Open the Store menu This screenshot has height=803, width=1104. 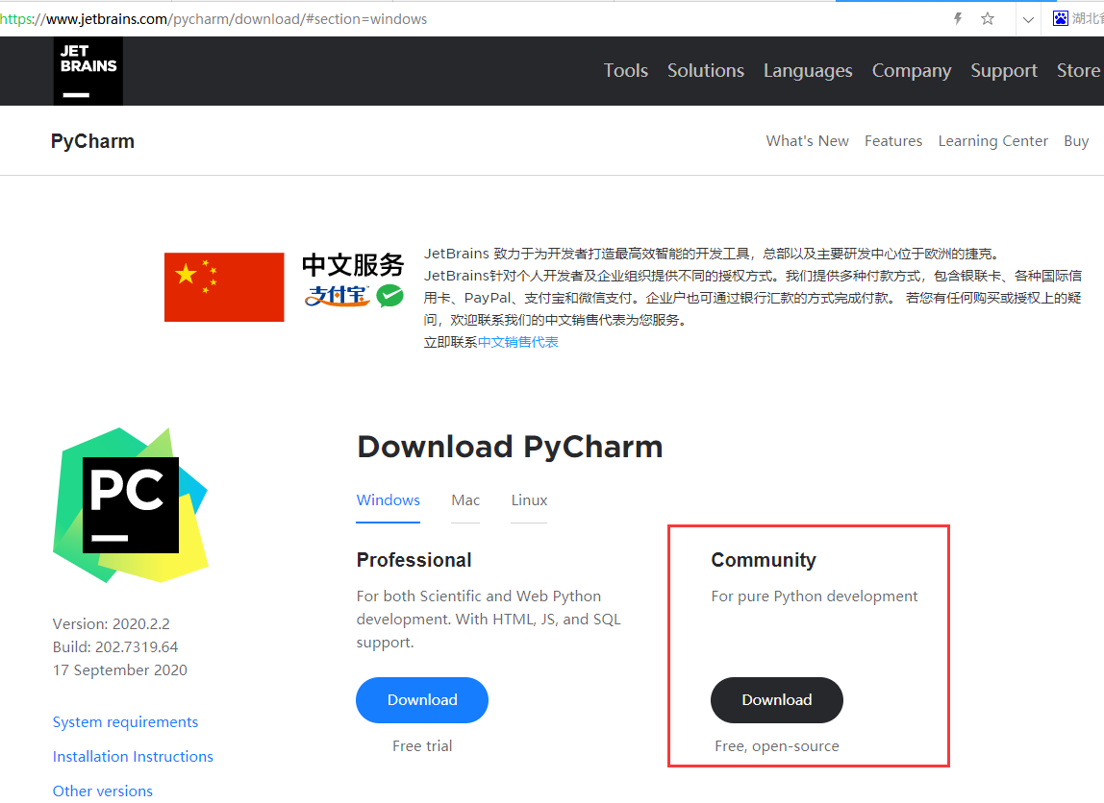pos(1078,70)
